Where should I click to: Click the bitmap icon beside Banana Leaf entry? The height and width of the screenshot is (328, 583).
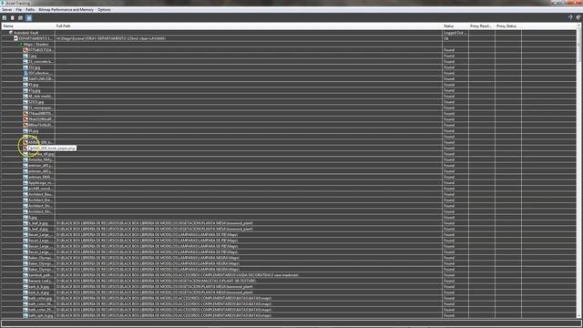point(26,281)
